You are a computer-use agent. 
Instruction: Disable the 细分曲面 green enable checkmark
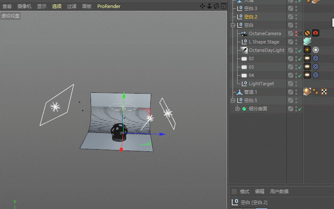300,109
